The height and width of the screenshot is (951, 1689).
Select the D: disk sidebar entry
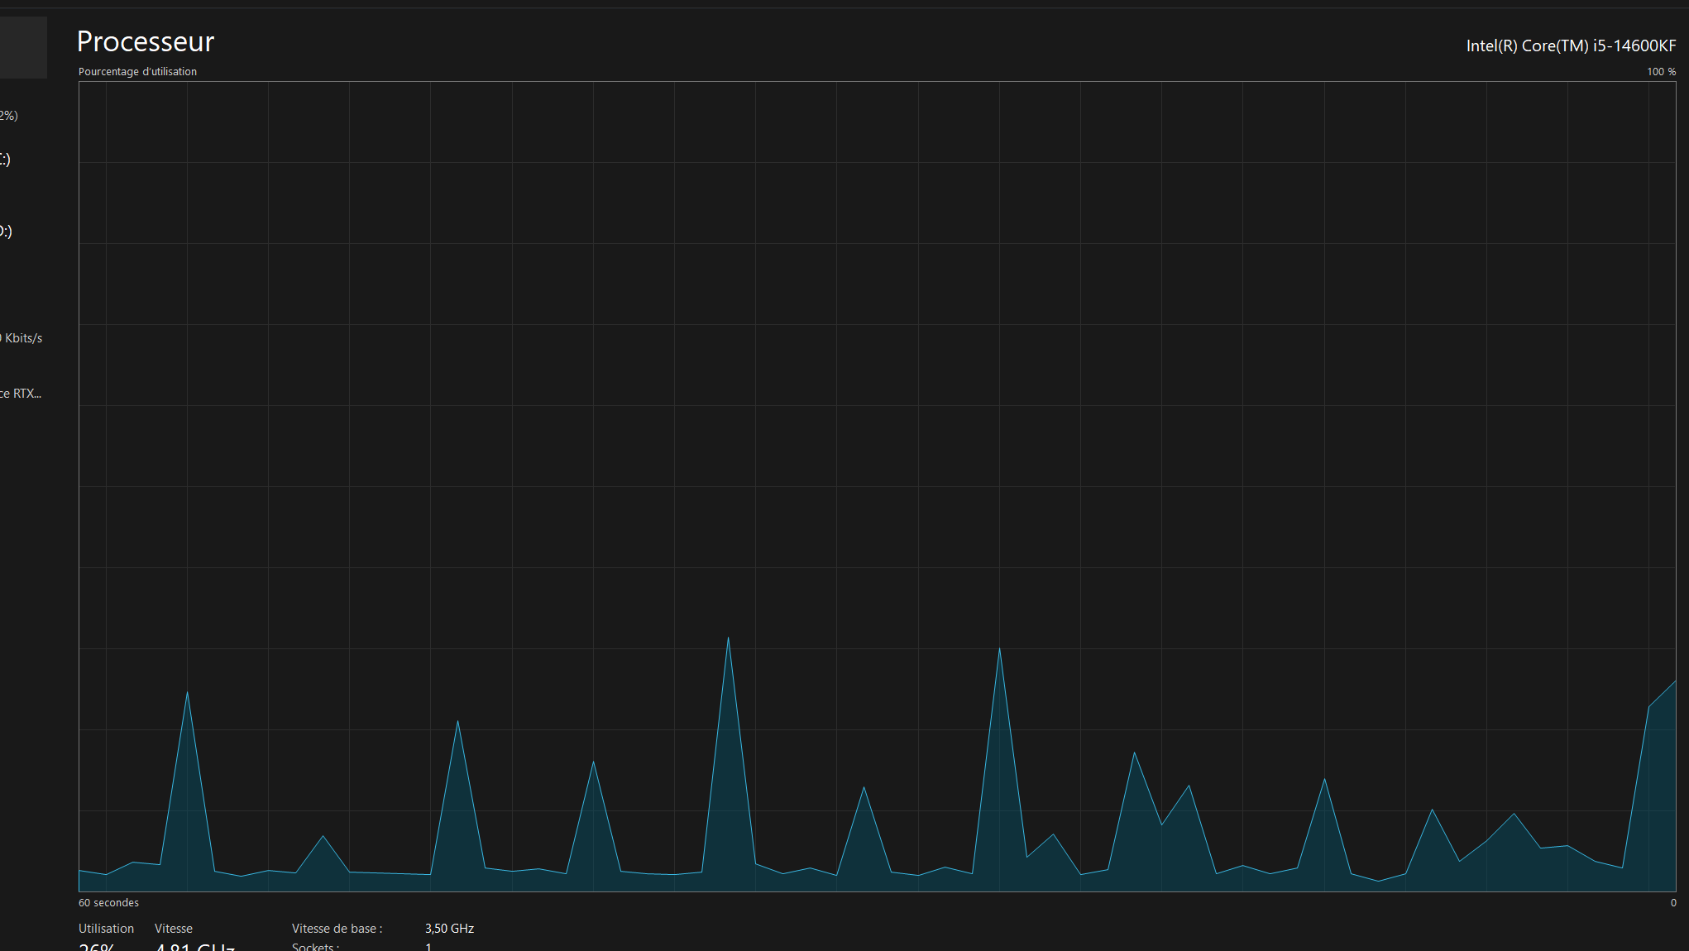point(6,231)
